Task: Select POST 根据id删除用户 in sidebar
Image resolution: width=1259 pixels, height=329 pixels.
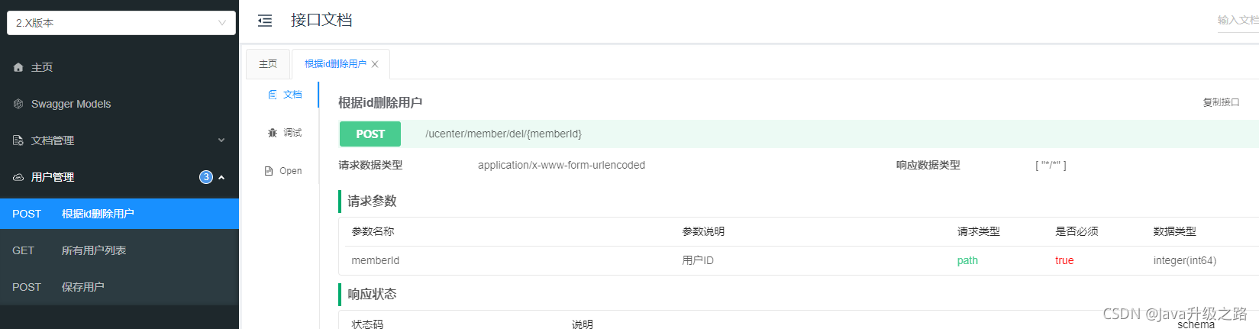Action: pos(119,214)
